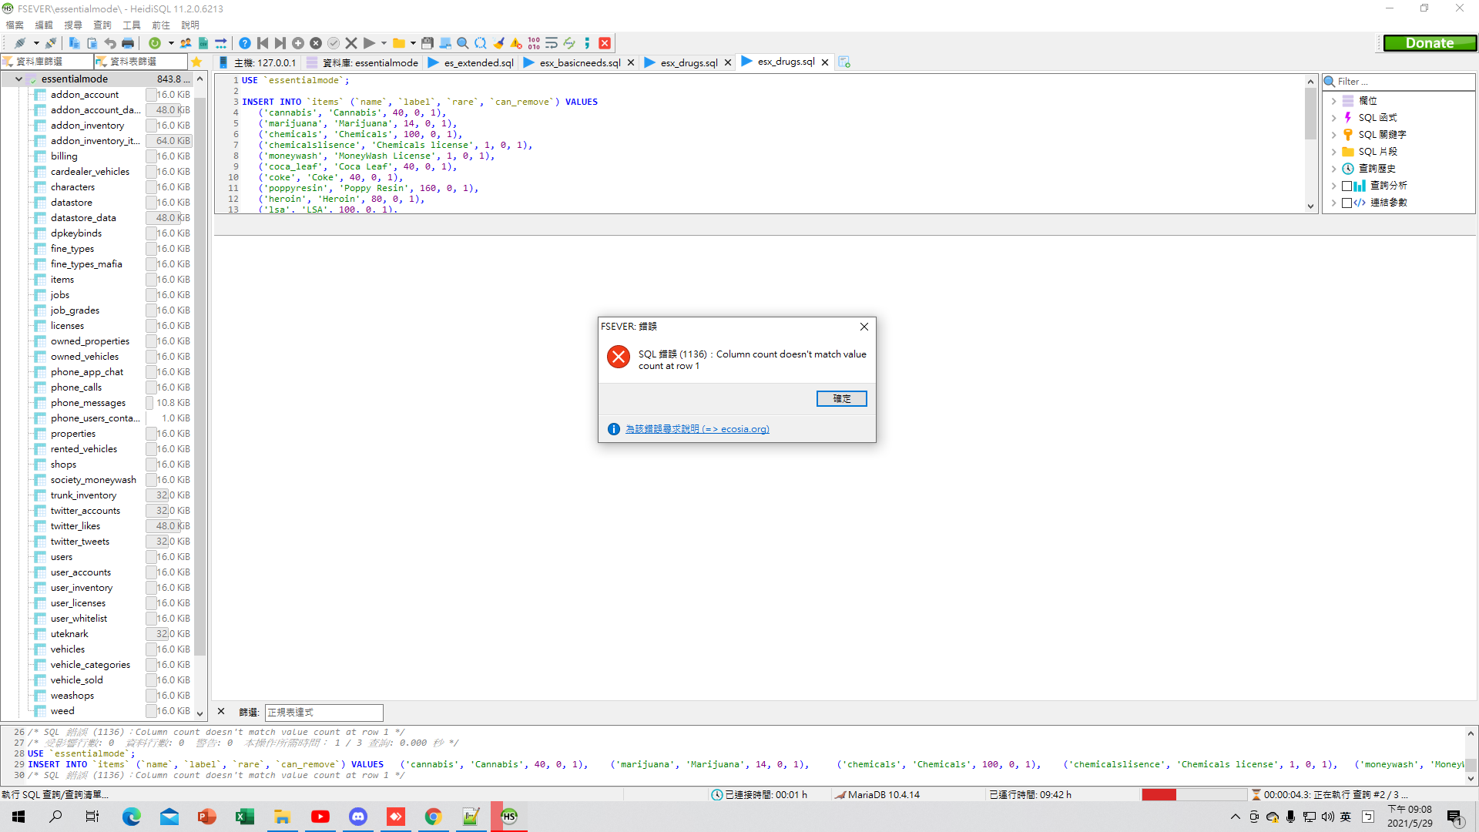
Task: Jump to first row navigation icon
Action: (263, 43)
